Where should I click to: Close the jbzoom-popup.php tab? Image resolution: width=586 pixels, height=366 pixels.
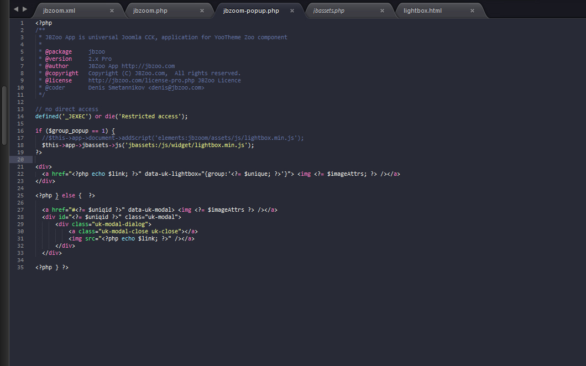(x=292, y=11)
